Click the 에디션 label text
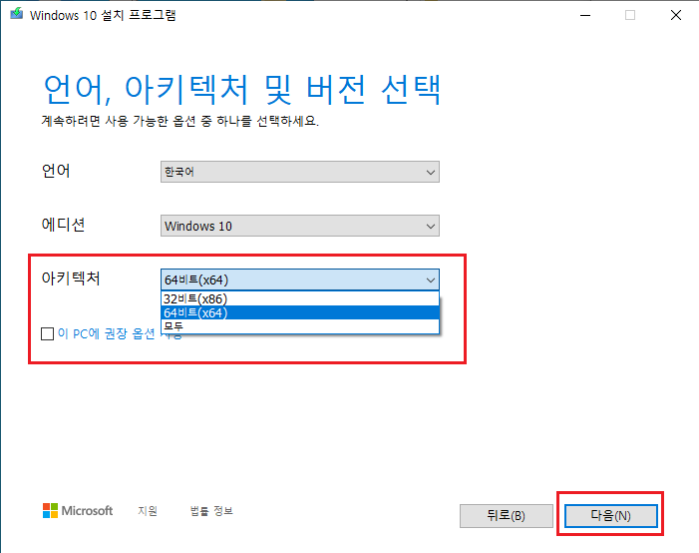Viewport: 699px width, 553px height. [63, 225]
